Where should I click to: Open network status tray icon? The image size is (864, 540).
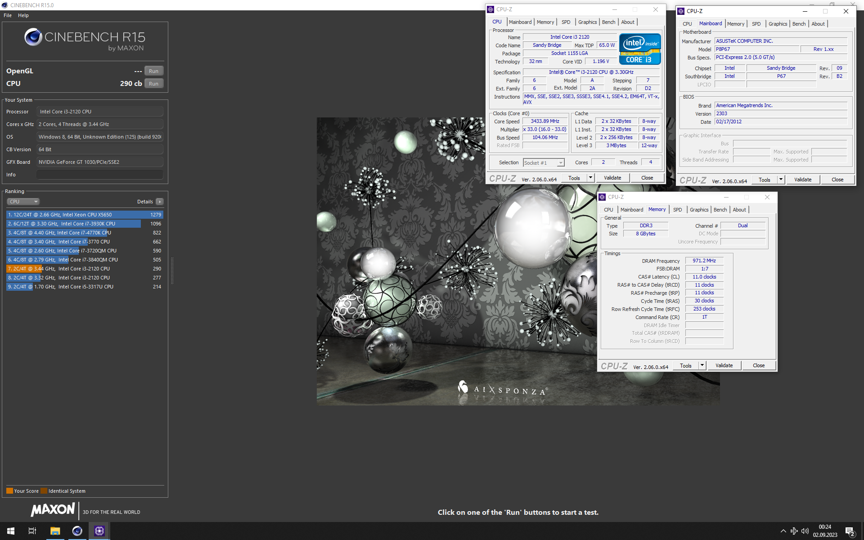pyautogui.click(x=794, y=531)
